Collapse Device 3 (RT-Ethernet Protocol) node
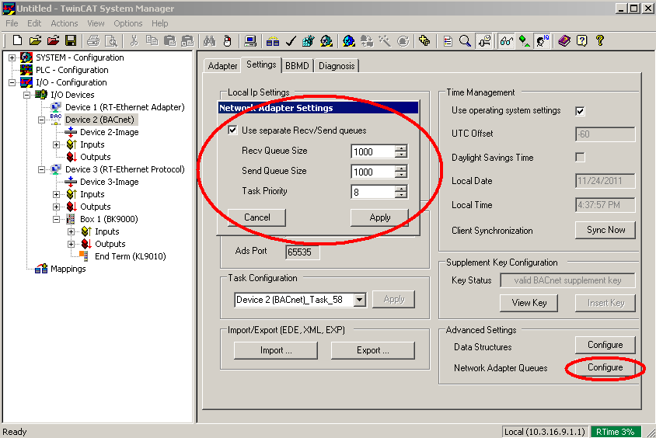The width and height of the screenshot is (656, 438). tap(41, 169)
